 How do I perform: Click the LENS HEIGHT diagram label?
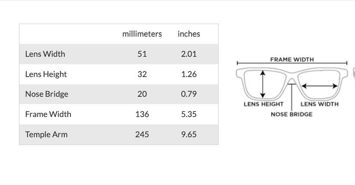pos(263,104)
